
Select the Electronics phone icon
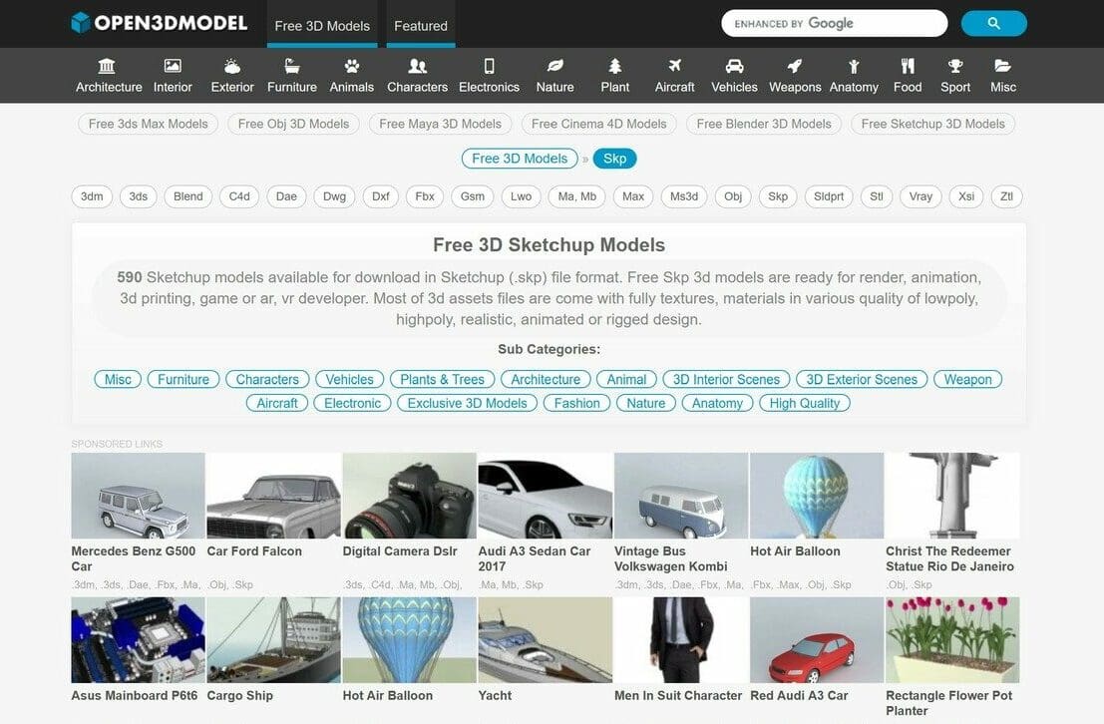490,66
